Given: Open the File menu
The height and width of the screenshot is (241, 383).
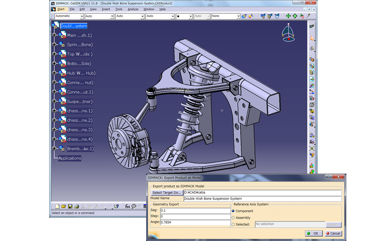Looking at the screenshot, I should click(x=72, y=9).
